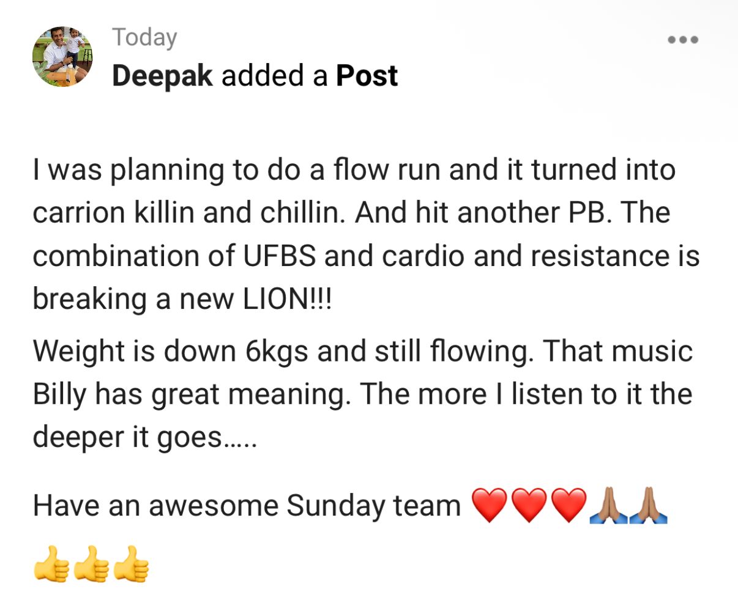
Task: Click the last thumbs up emoji
Action: click(x=131, y=564)
